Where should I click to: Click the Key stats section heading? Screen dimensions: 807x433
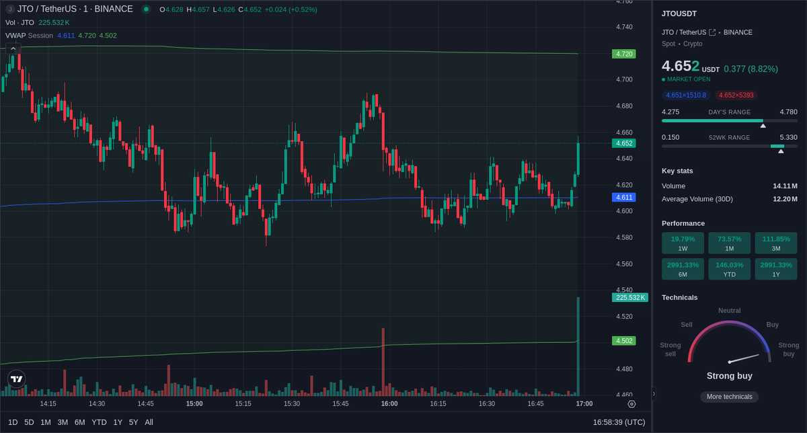[677, 171]
